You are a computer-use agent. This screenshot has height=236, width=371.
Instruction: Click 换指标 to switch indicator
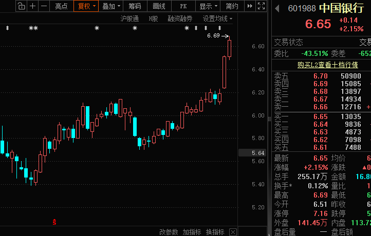(215, 232)
